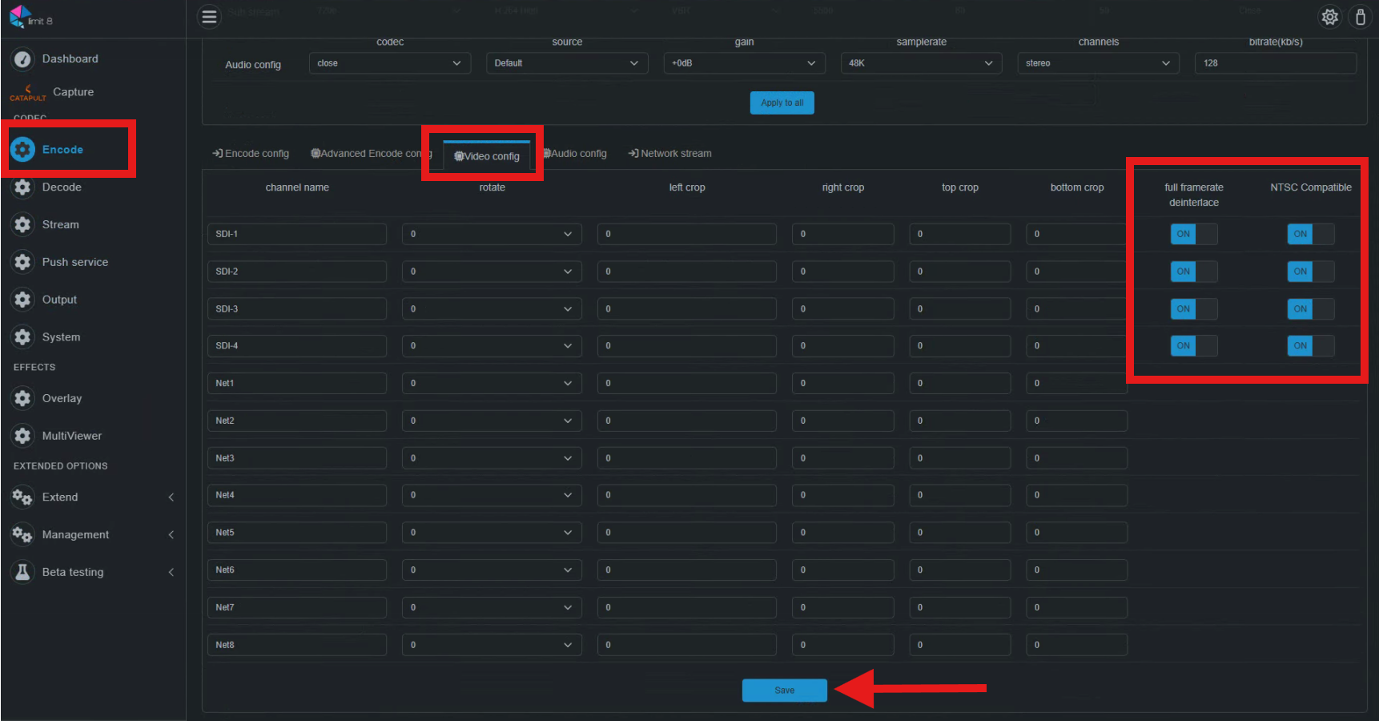The width and height of the screenshot is (1379, 721).
Task: Open the samplerate 48K dropdown
Action: [x=921, y=63]
